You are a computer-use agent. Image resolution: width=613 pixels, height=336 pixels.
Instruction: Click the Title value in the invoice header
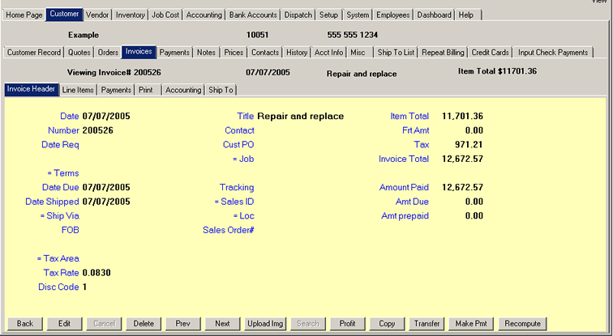click(301, 117)
